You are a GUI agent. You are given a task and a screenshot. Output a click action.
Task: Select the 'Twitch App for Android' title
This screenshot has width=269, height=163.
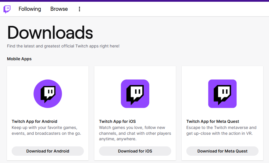click(x=34, y=121)
